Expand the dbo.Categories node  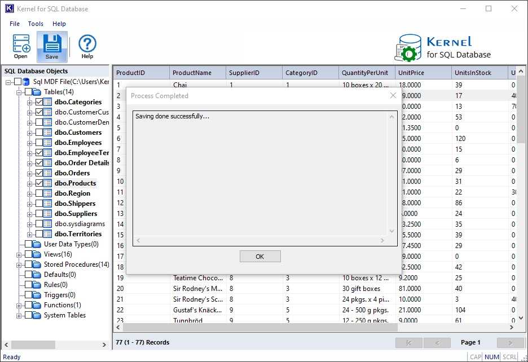click(30, 103)
